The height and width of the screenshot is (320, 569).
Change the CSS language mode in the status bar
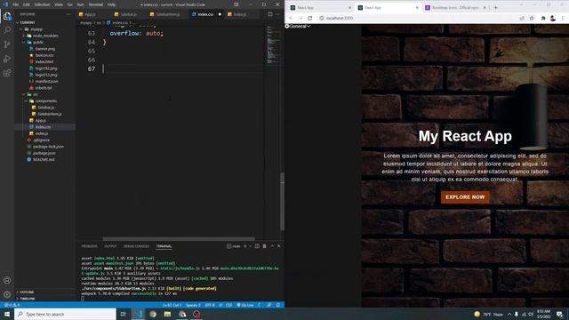tap(229, 305)
